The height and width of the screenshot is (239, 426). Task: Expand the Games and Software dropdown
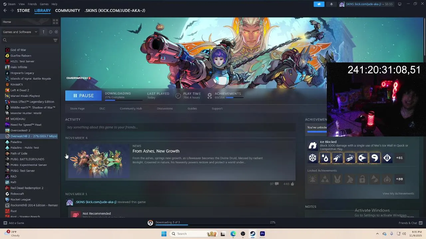pos(20,32)
